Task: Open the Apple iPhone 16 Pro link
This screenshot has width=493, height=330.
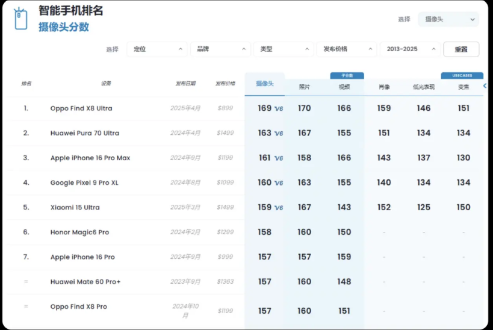Action: pyautogui.click(x=82, y=257)
